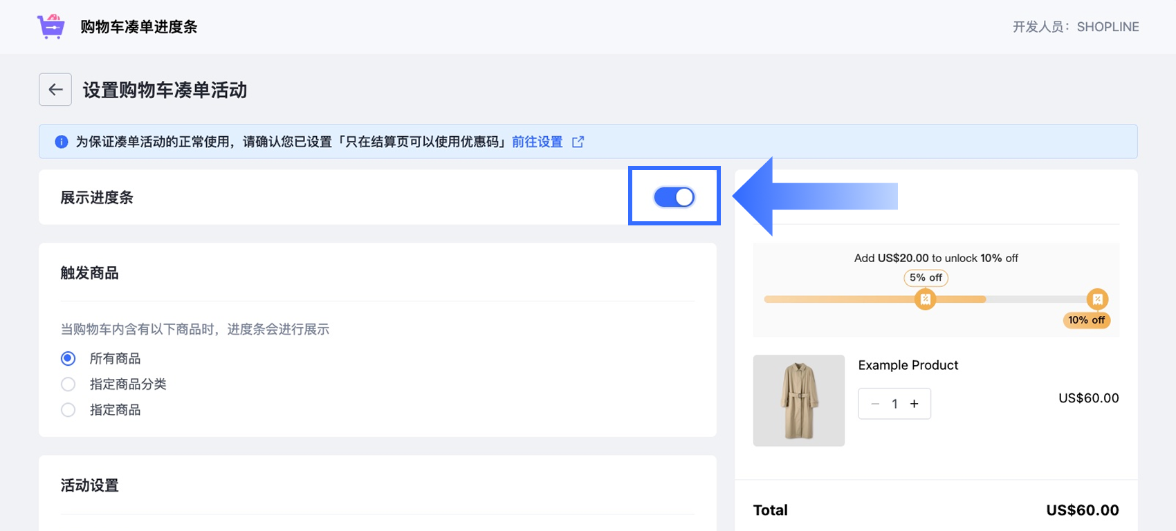The height and width of the screenshot is (531, 1176).
Task: Click the trench coat product thumbnail
Action: (x=798, y=400)
